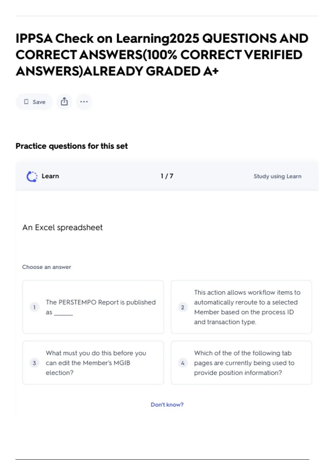
Task: Click the number 3 badge on third answer
Action: 34,363
